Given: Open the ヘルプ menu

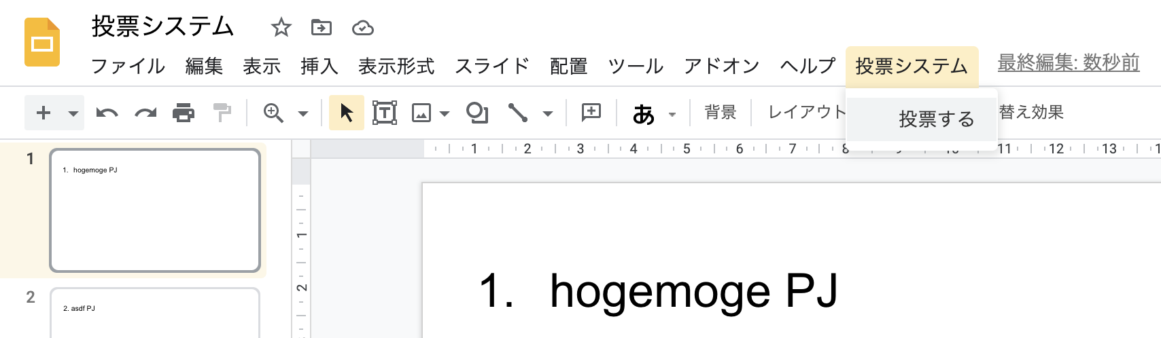Looking at the screenshot, I should pos(808,66).
